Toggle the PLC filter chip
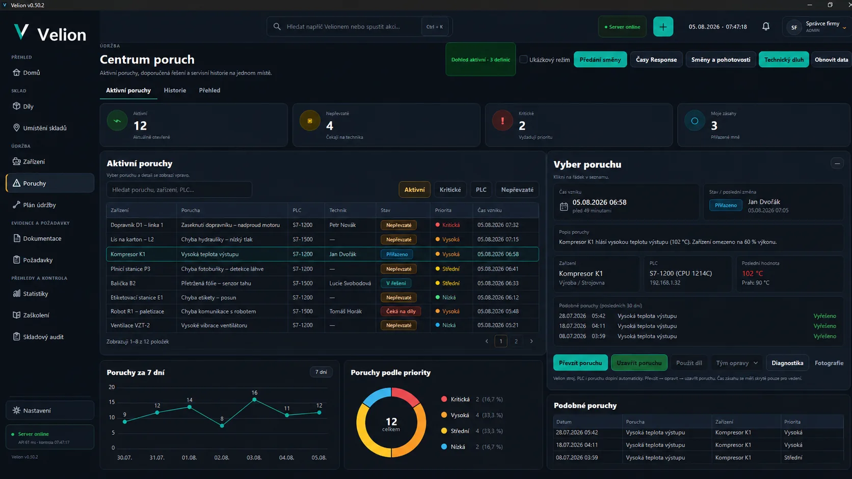 coord(481,190)
